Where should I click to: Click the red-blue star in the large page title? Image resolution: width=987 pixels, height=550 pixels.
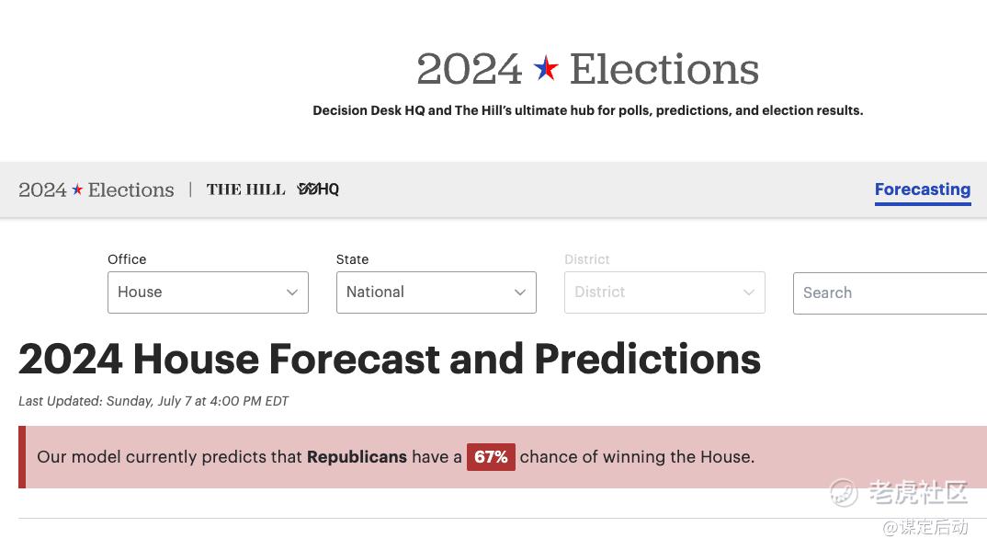pos(546,68)
